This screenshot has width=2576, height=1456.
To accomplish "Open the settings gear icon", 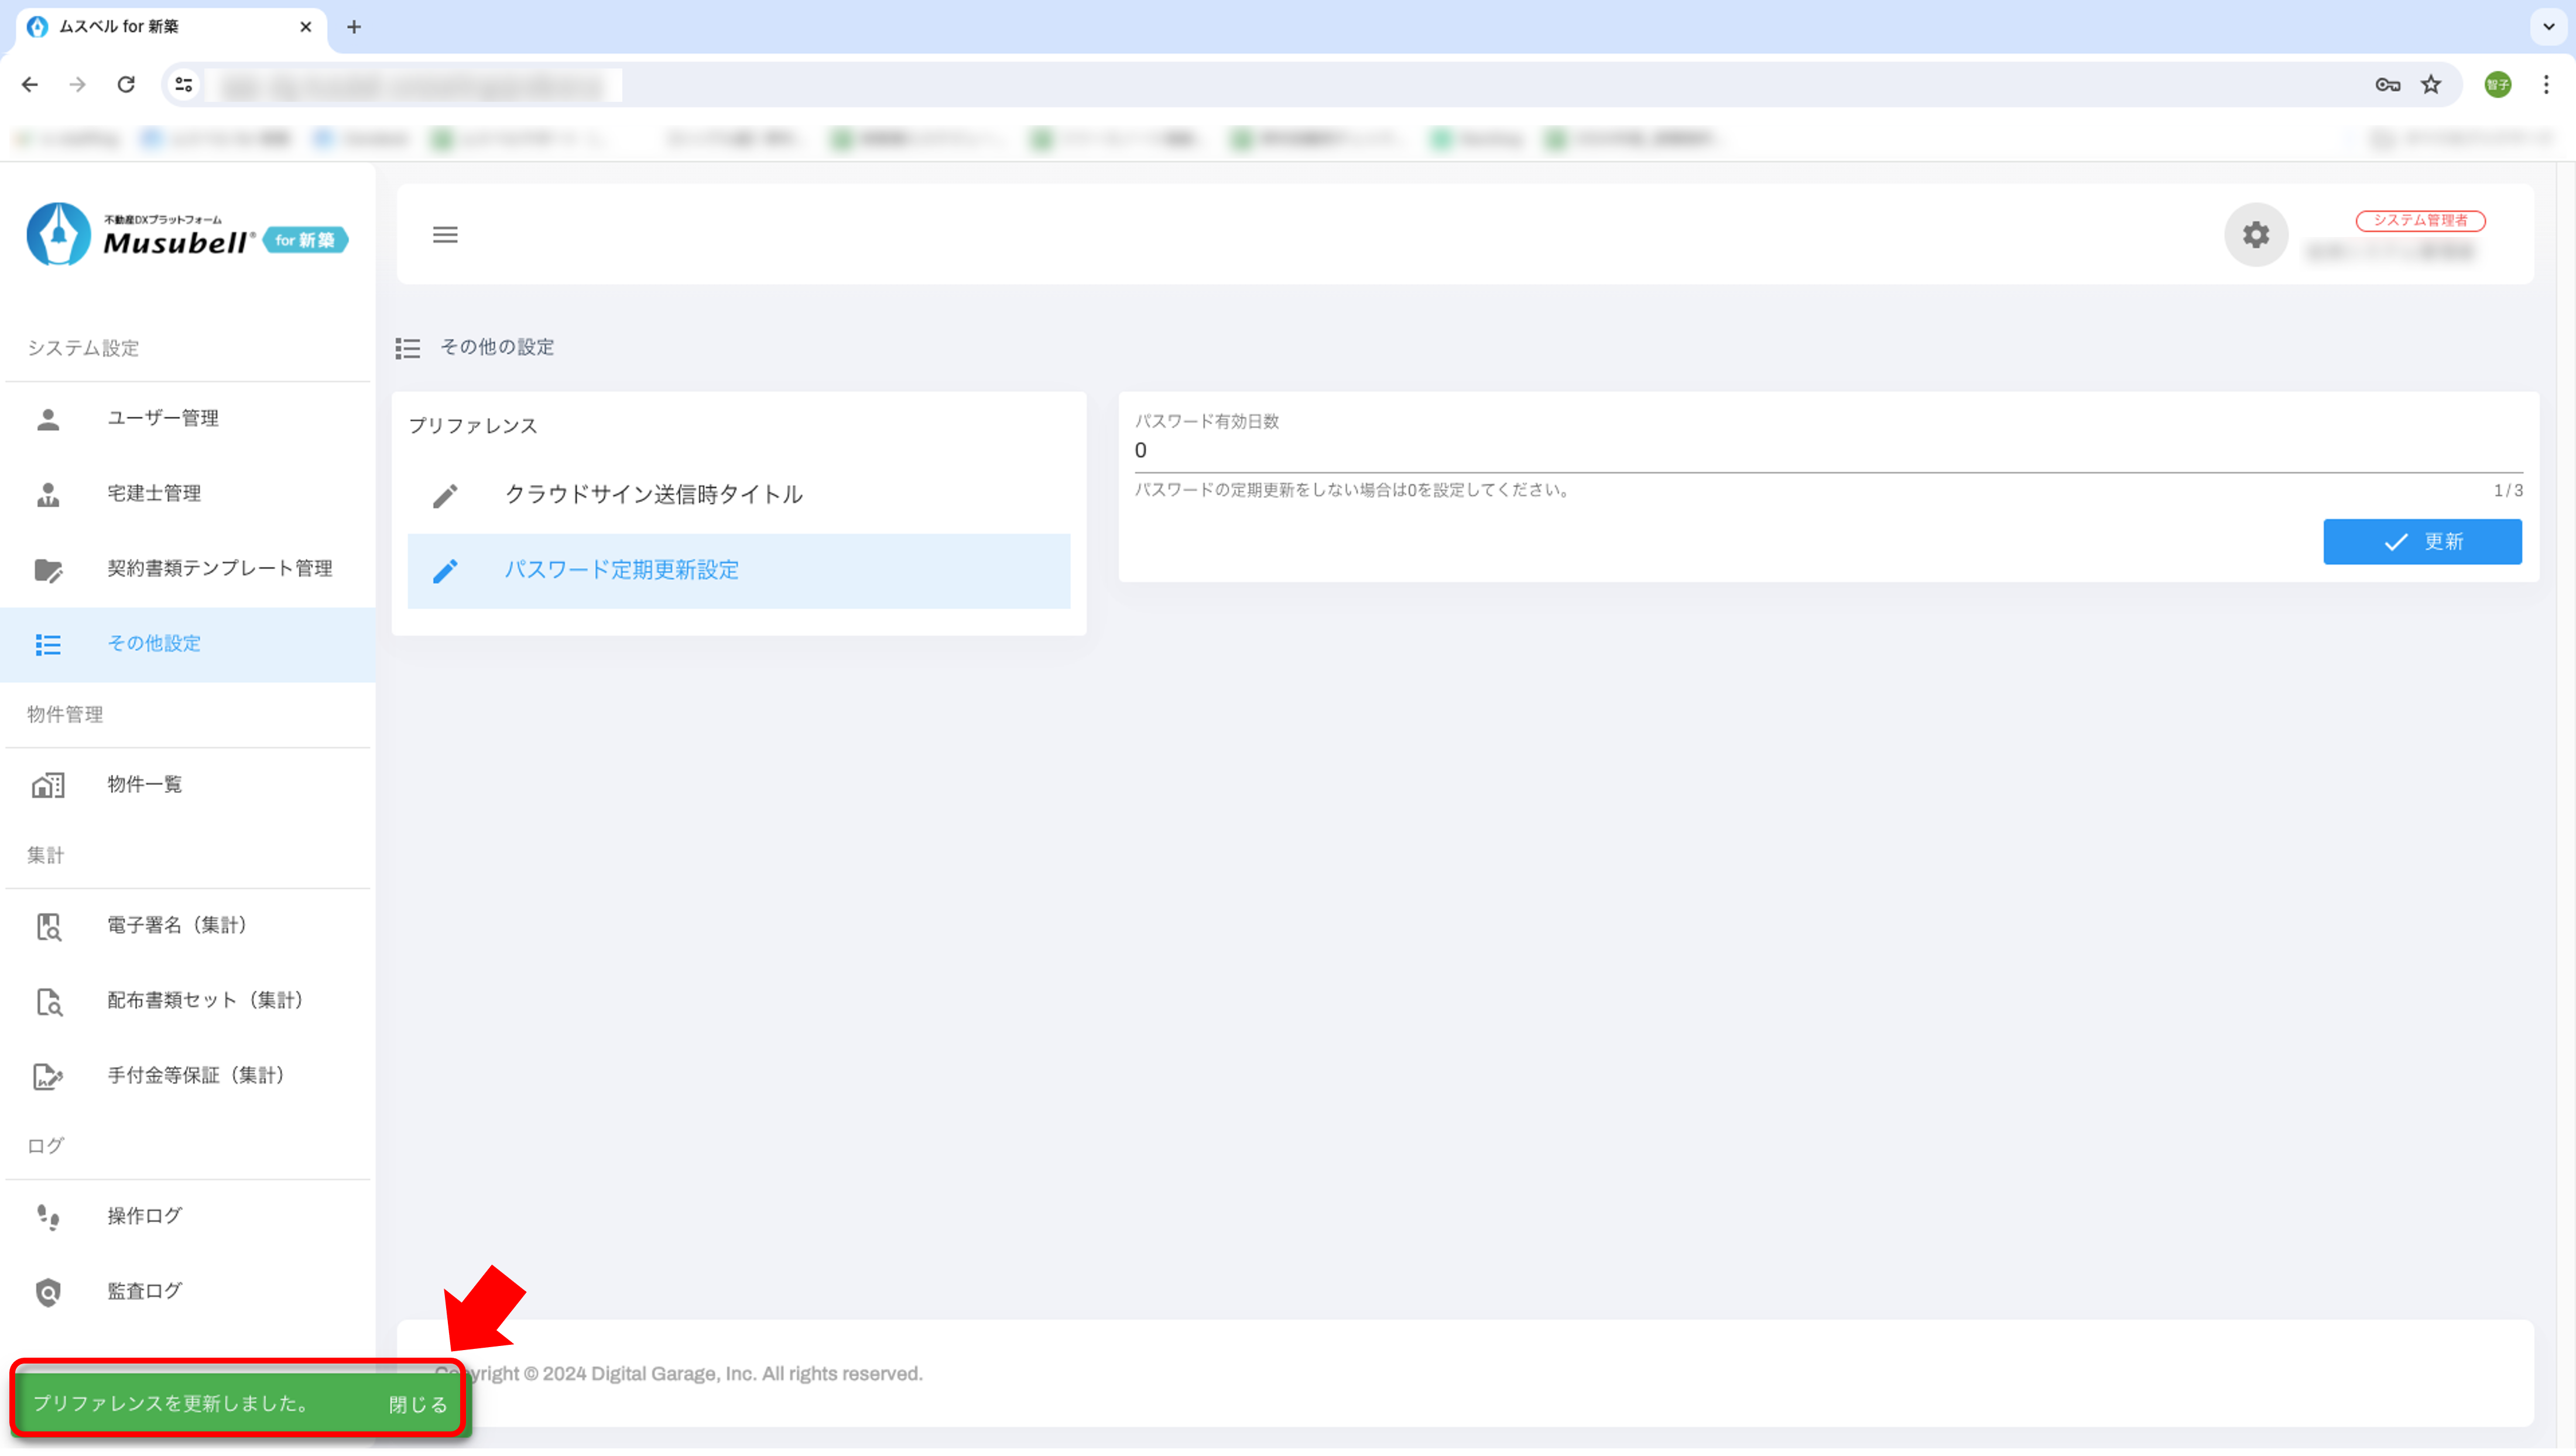I will point(2255,234).
